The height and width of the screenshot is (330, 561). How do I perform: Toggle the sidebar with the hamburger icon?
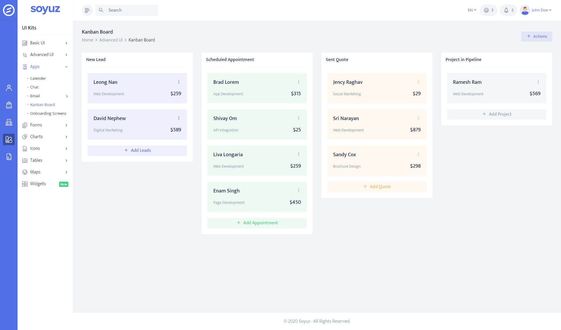[x=87, y=10]
